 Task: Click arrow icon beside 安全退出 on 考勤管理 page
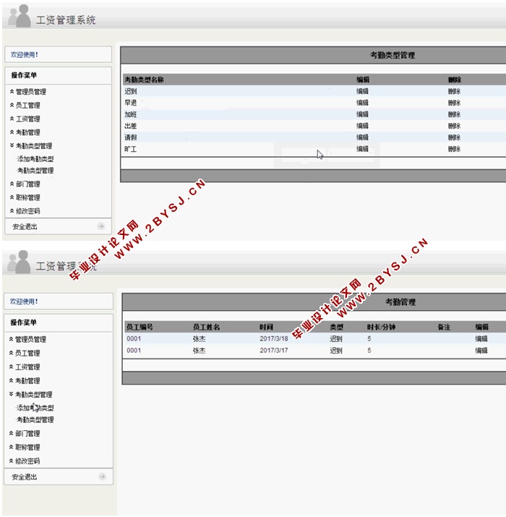(x=102, y=477)
